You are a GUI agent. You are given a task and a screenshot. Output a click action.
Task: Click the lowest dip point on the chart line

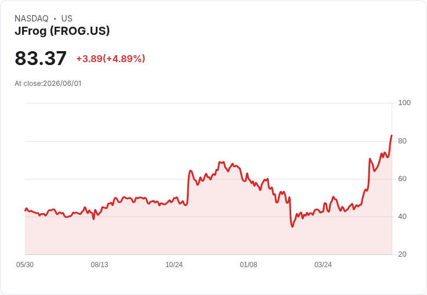(x=292, y=226)
